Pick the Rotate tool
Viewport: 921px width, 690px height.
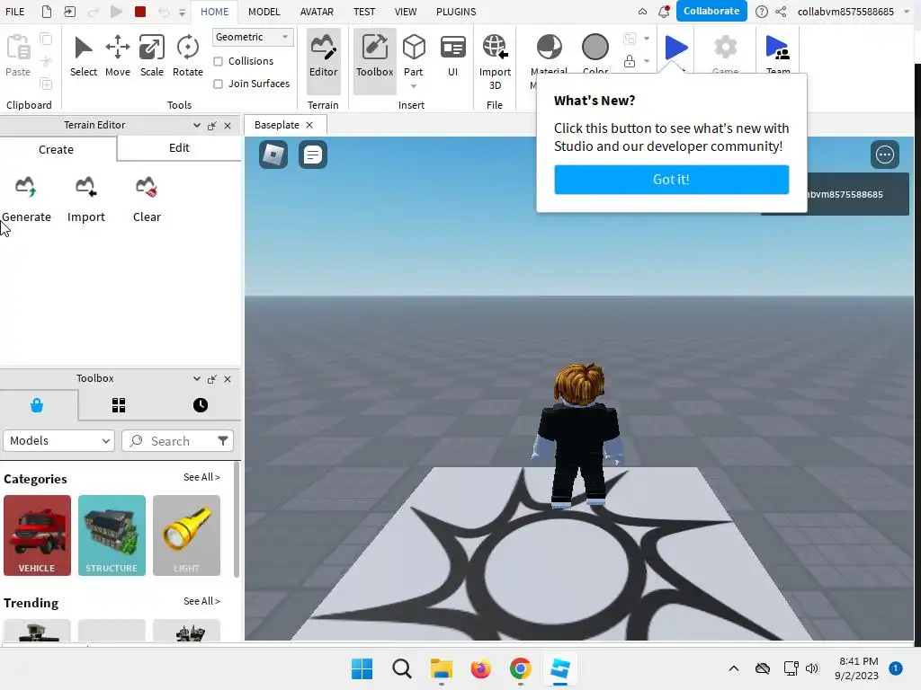(187, 56)
